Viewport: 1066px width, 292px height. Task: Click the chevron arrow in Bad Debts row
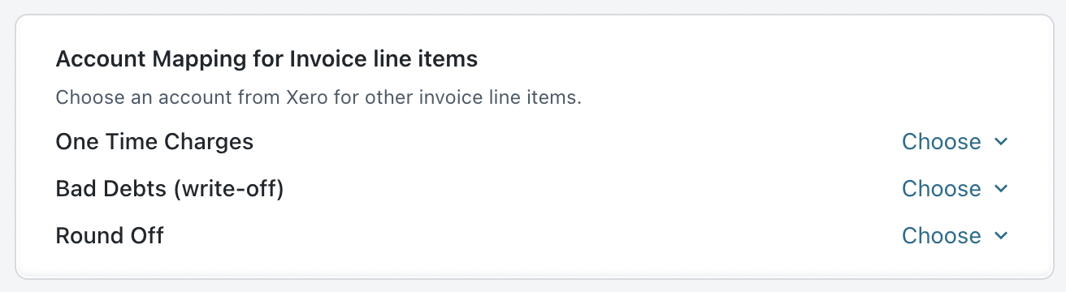(1001, 189)
